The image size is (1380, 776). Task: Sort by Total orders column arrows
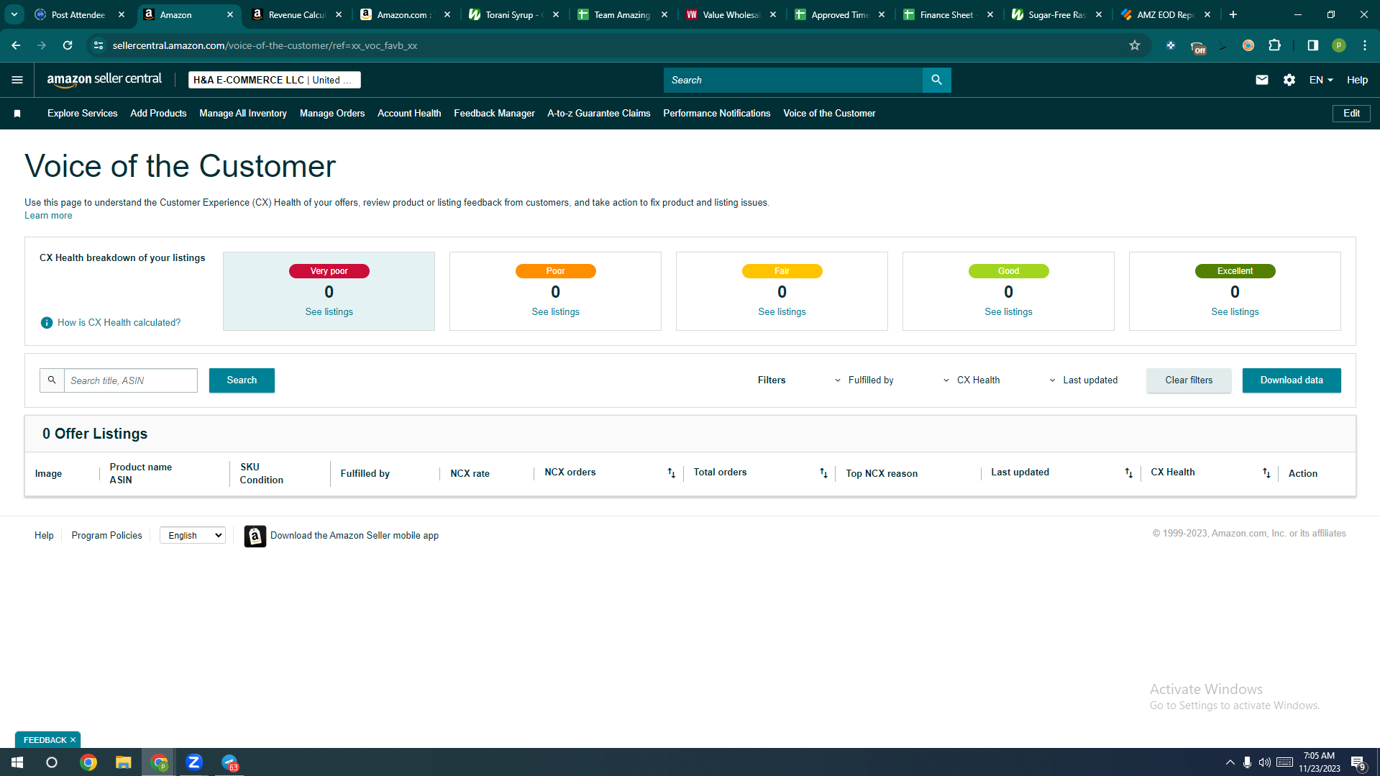pos(823,473)
